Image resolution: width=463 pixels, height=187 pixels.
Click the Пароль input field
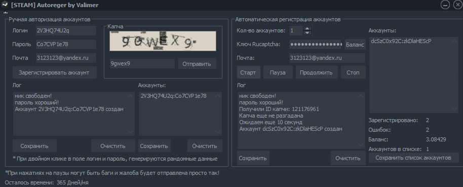coord(66,44)
